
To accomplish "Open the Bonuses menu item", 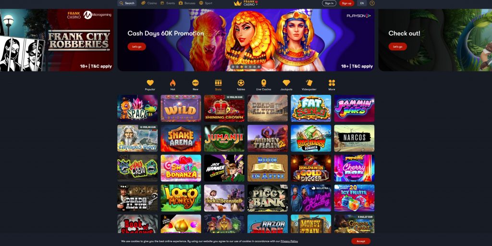I will pos(187,3).
